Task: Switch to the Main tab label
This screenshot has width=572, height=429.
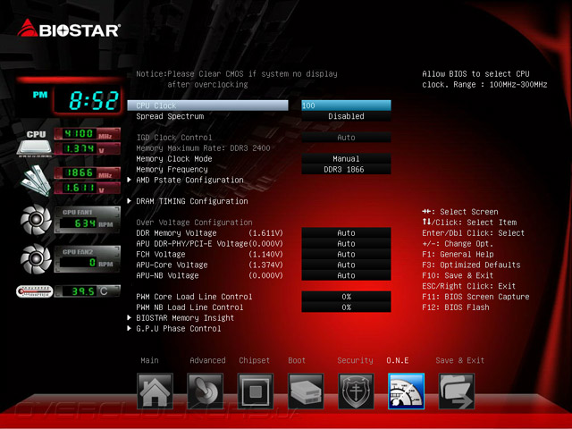Action: click(149, 360)
